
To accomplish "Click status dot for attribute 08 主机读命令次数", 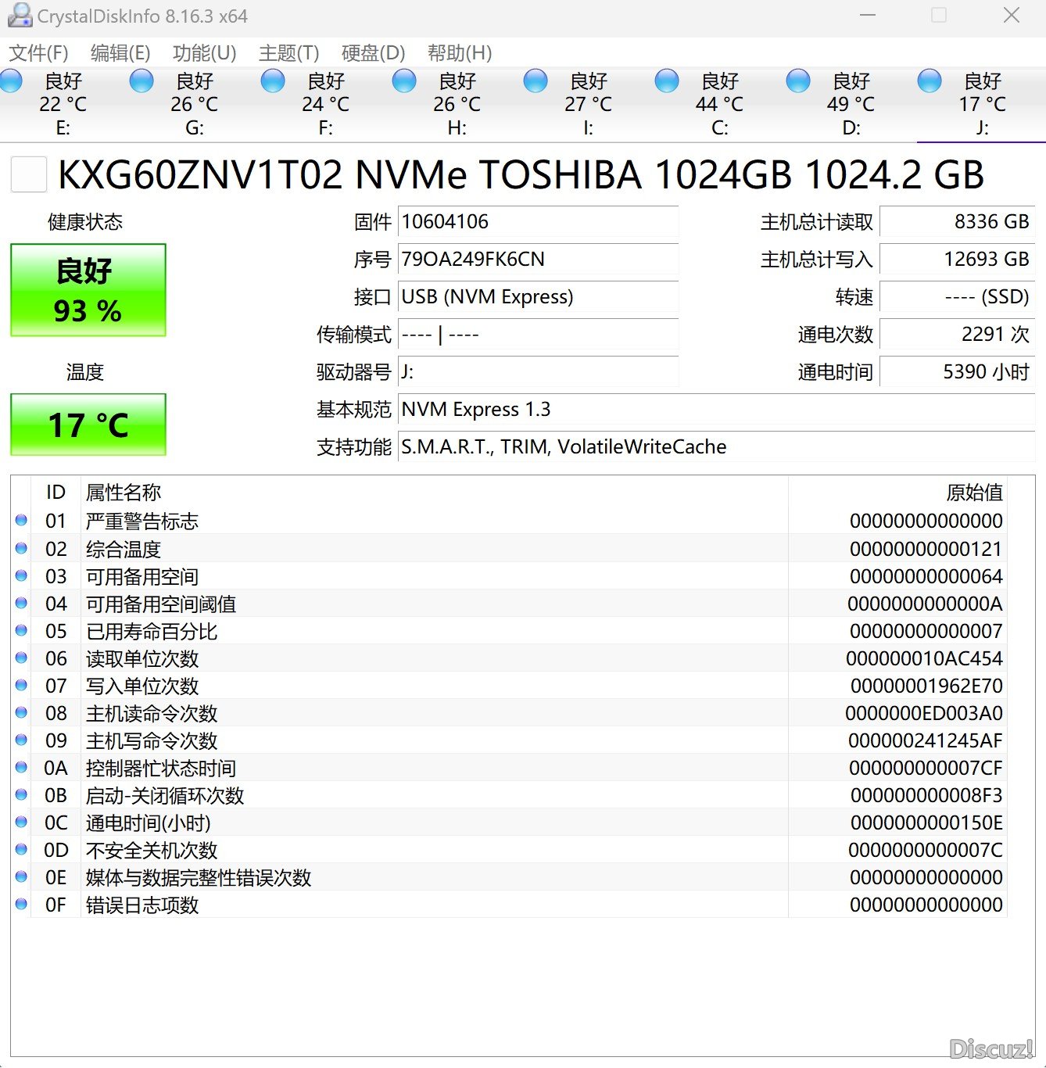I will coord(21,712).
